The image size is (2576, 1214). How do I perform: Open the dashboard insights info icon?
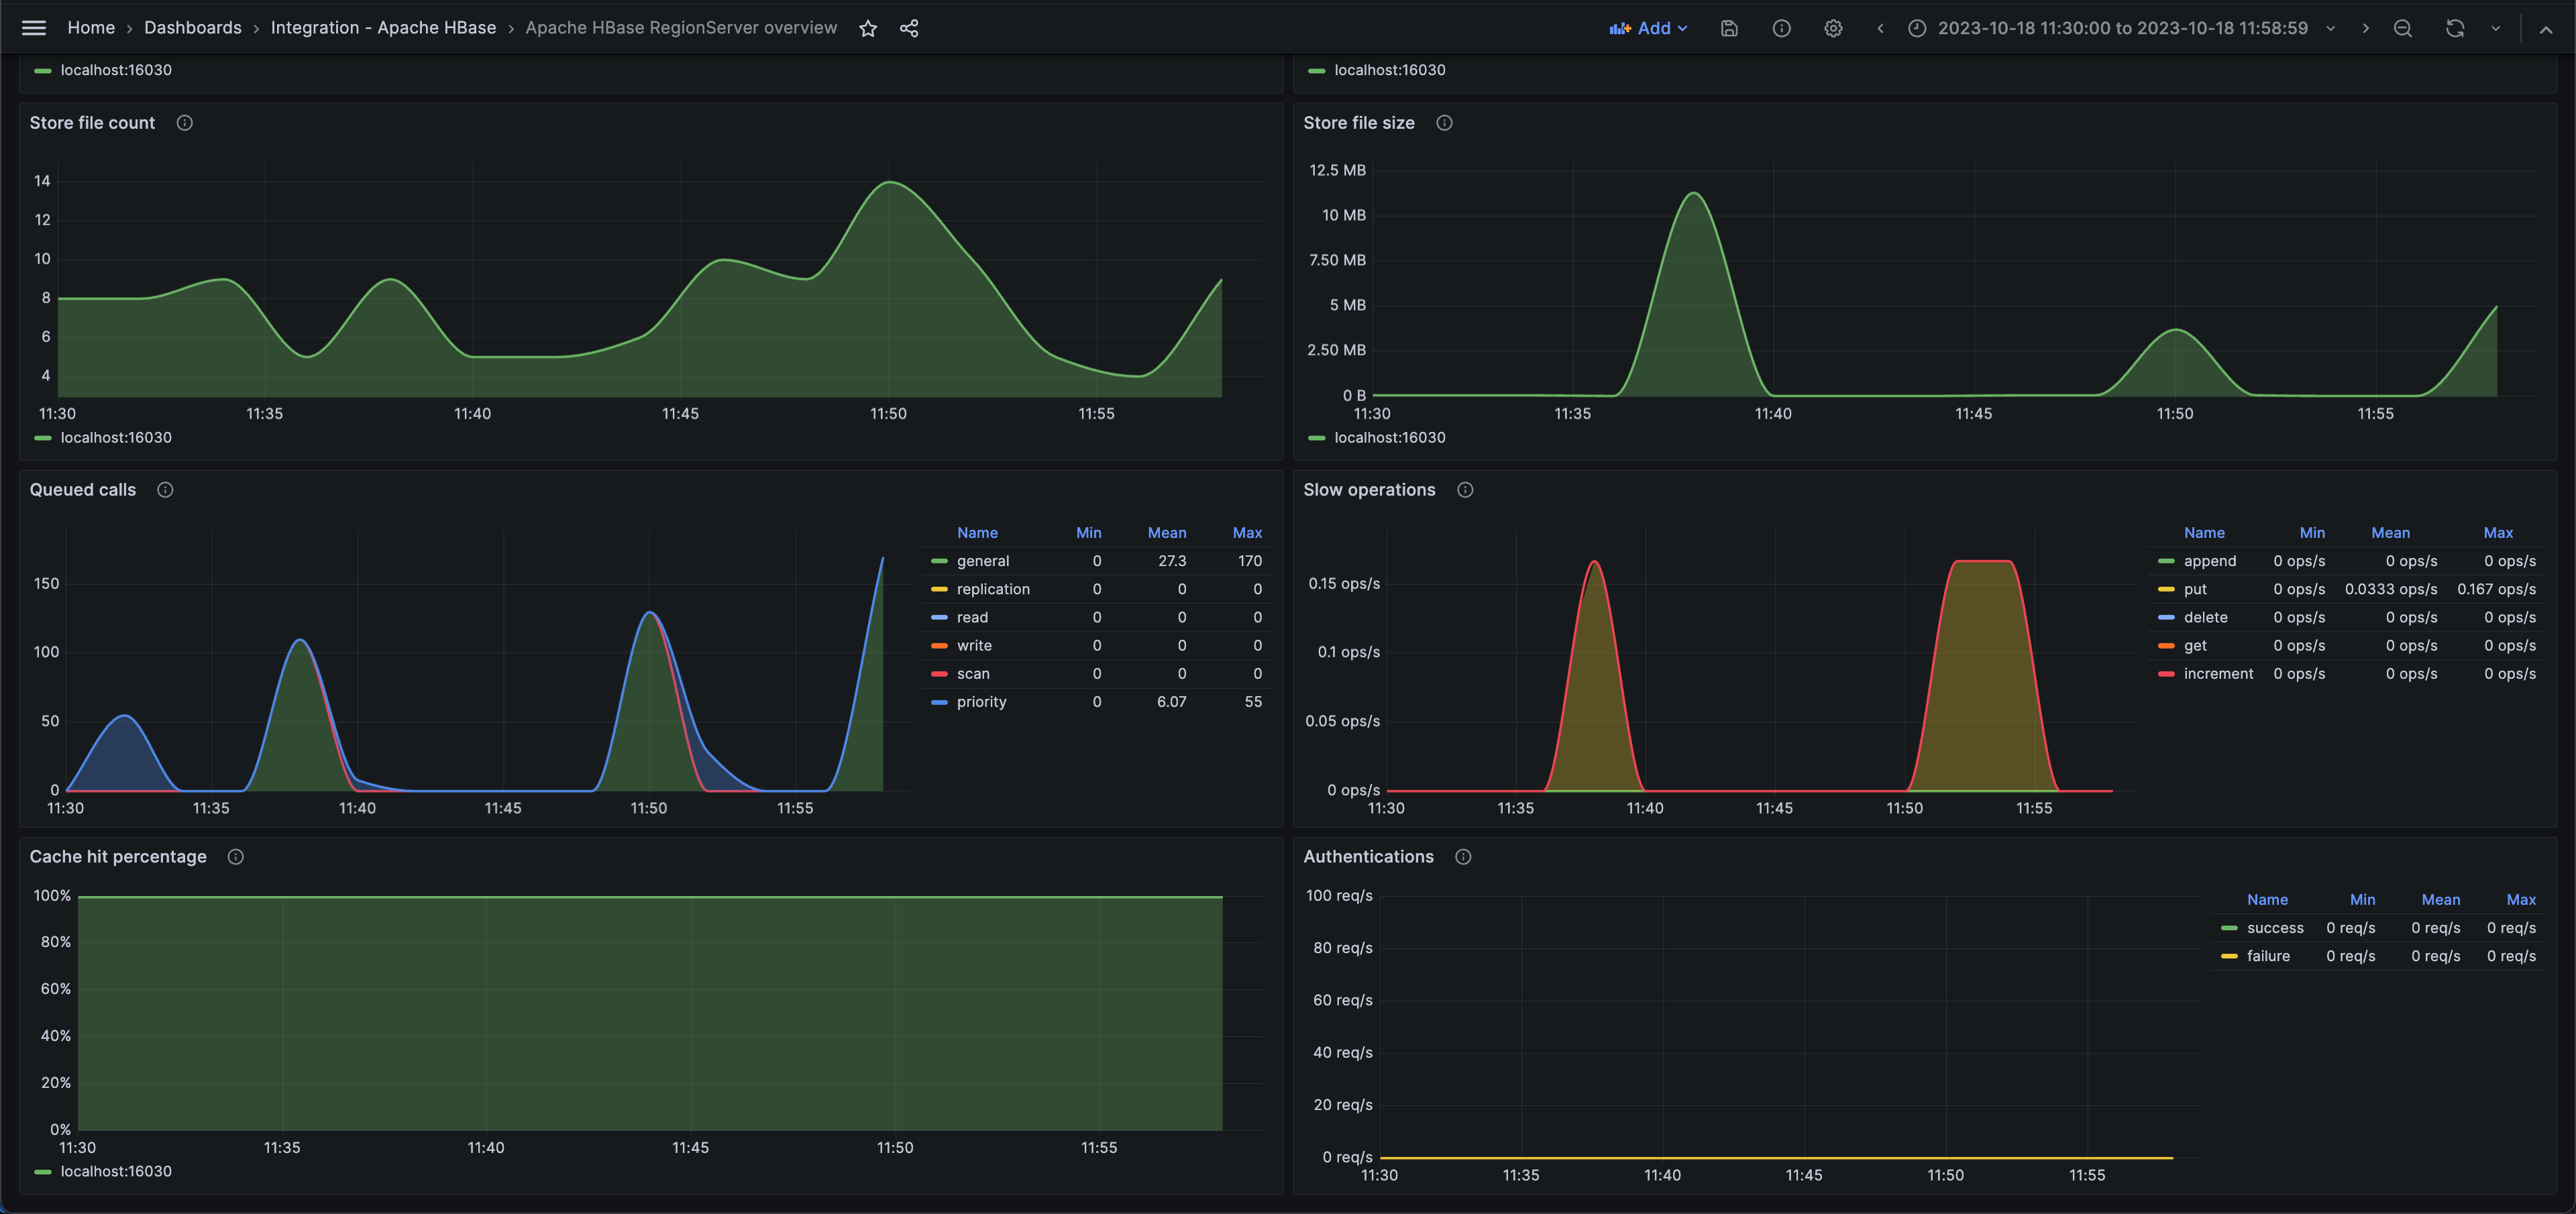(x=1781, y=28)
